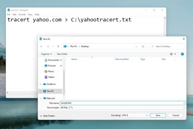Click the PC icon in address bar

(65, 46)
